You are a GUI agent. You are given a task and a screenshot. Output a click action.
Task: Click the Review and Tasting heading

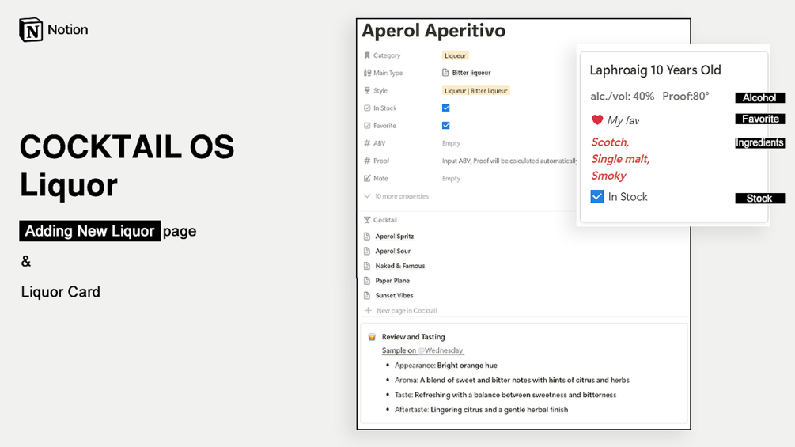(413, 336)
